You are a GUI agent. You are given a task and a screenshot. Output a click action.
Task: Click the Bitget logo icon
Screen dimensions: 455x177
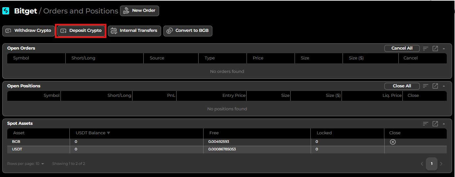coord(6,11)
